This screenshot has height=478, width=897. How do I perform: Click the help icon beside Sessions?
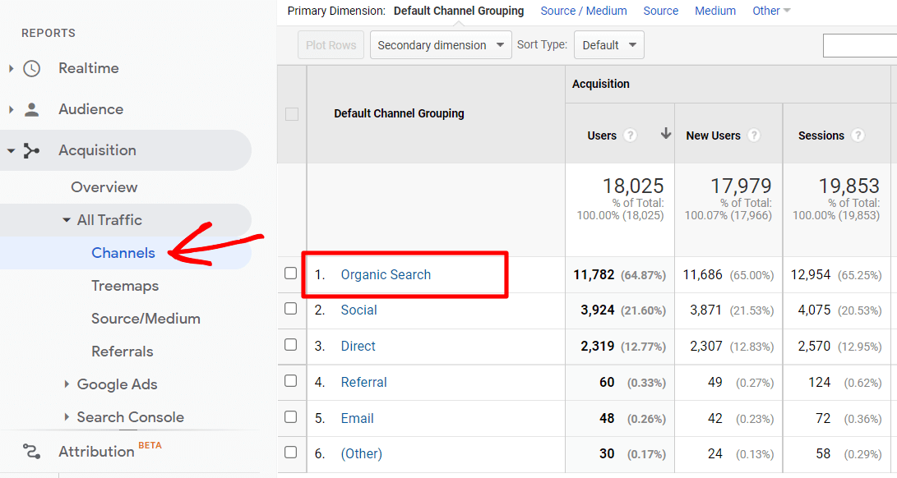858,135
